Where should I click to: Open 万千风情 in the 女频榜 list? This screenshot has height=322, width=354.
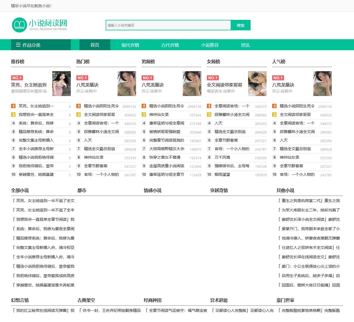(222, 157)
